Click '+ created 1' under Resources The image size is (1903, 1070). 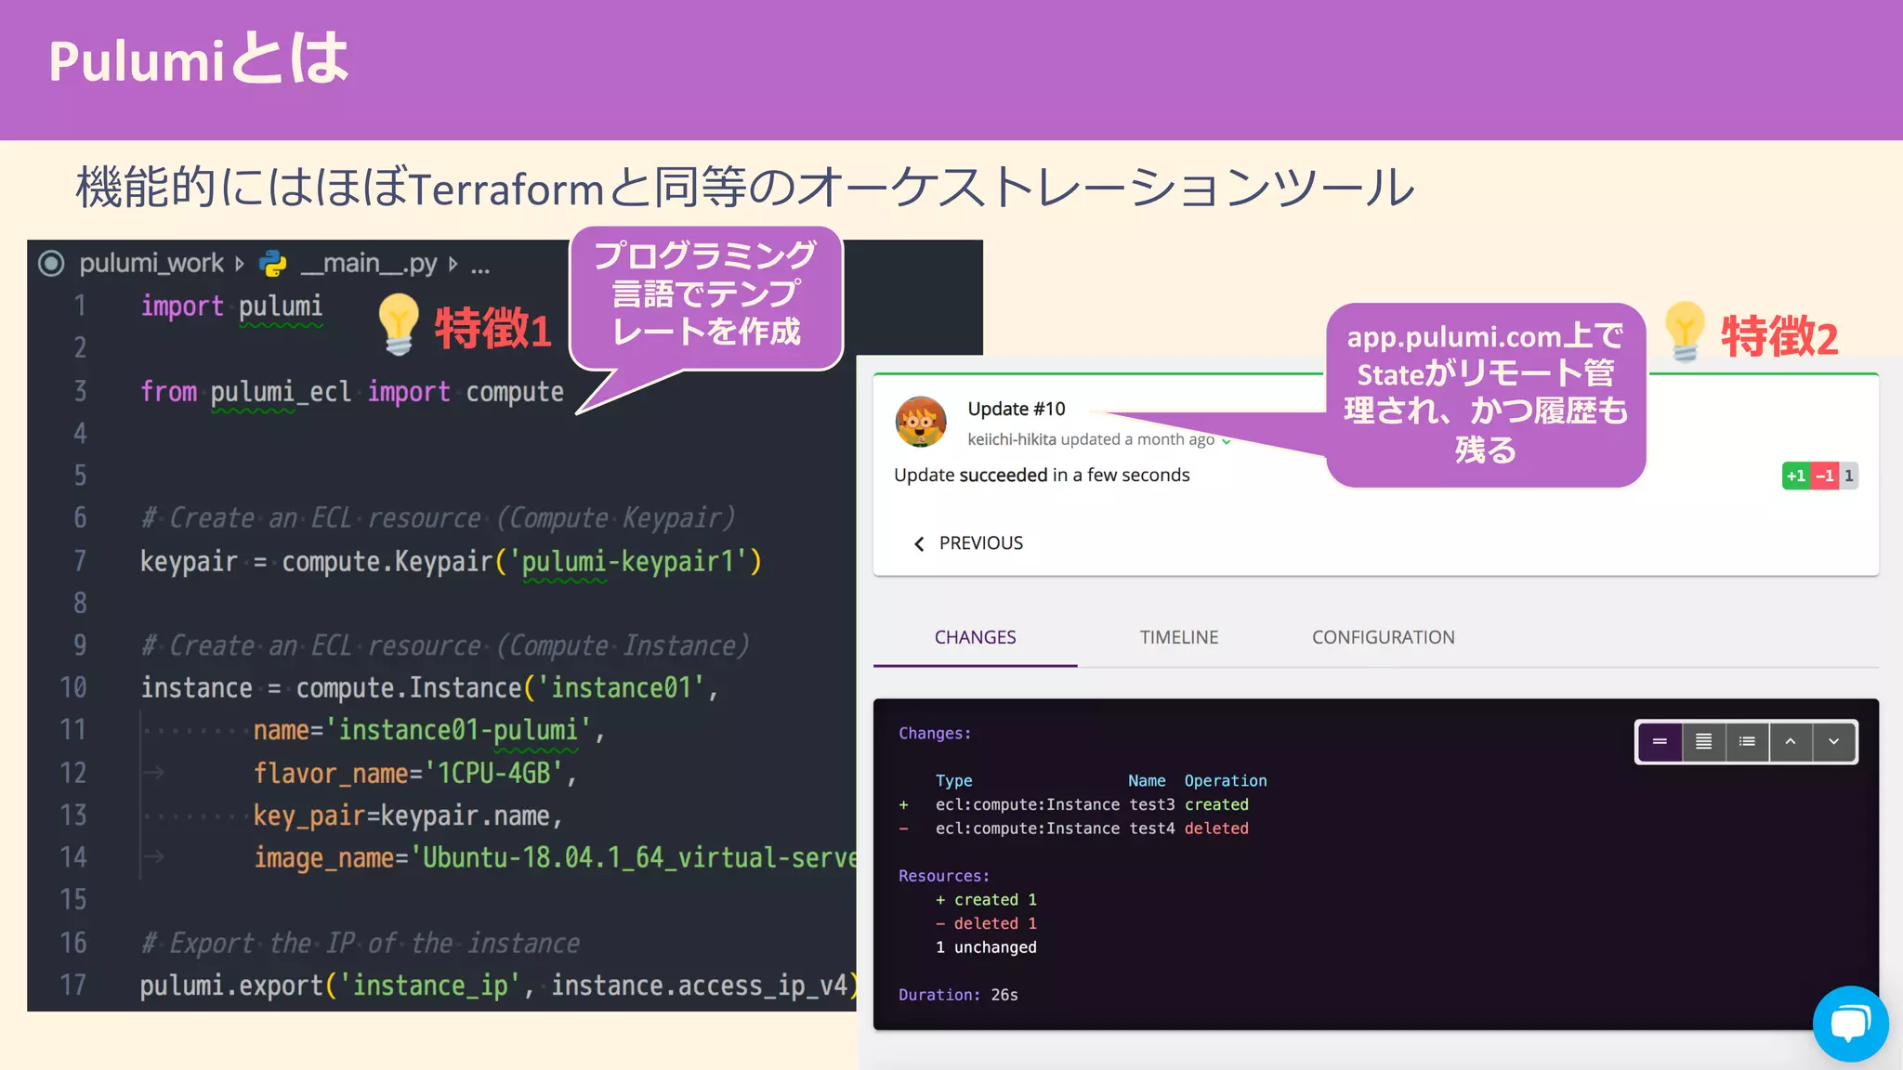[986, 900]
